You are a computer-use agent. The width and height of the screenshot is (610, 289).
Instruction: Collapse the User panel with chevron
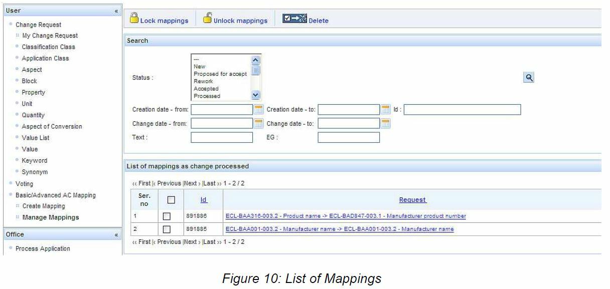coord(116,11)
